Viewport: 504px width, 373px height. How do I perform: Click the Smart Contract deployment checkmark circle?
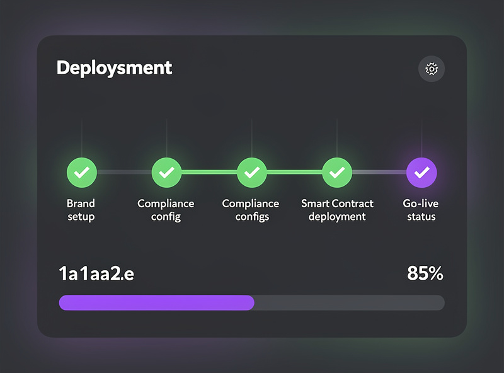337,172
